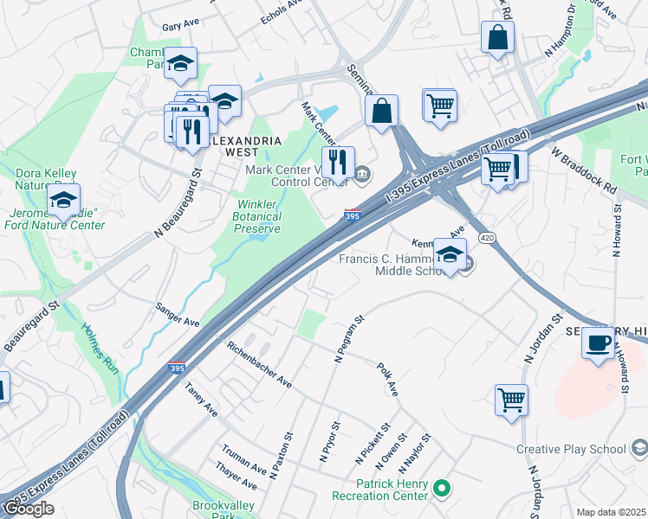Select the graduation cap marker near Chambliss Park
This screenshot has width=648, height=519.
click(x=180, y=64)
